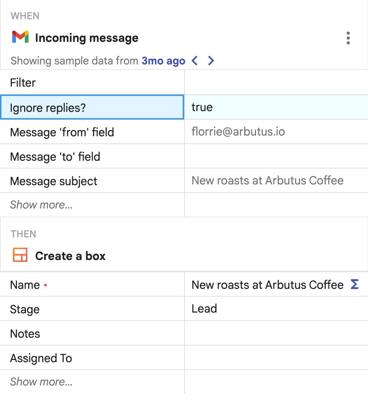This screenshot has width=368, height=417.
Task: Click the empty Message 'to' value field
Action: (x=276, y=156)
